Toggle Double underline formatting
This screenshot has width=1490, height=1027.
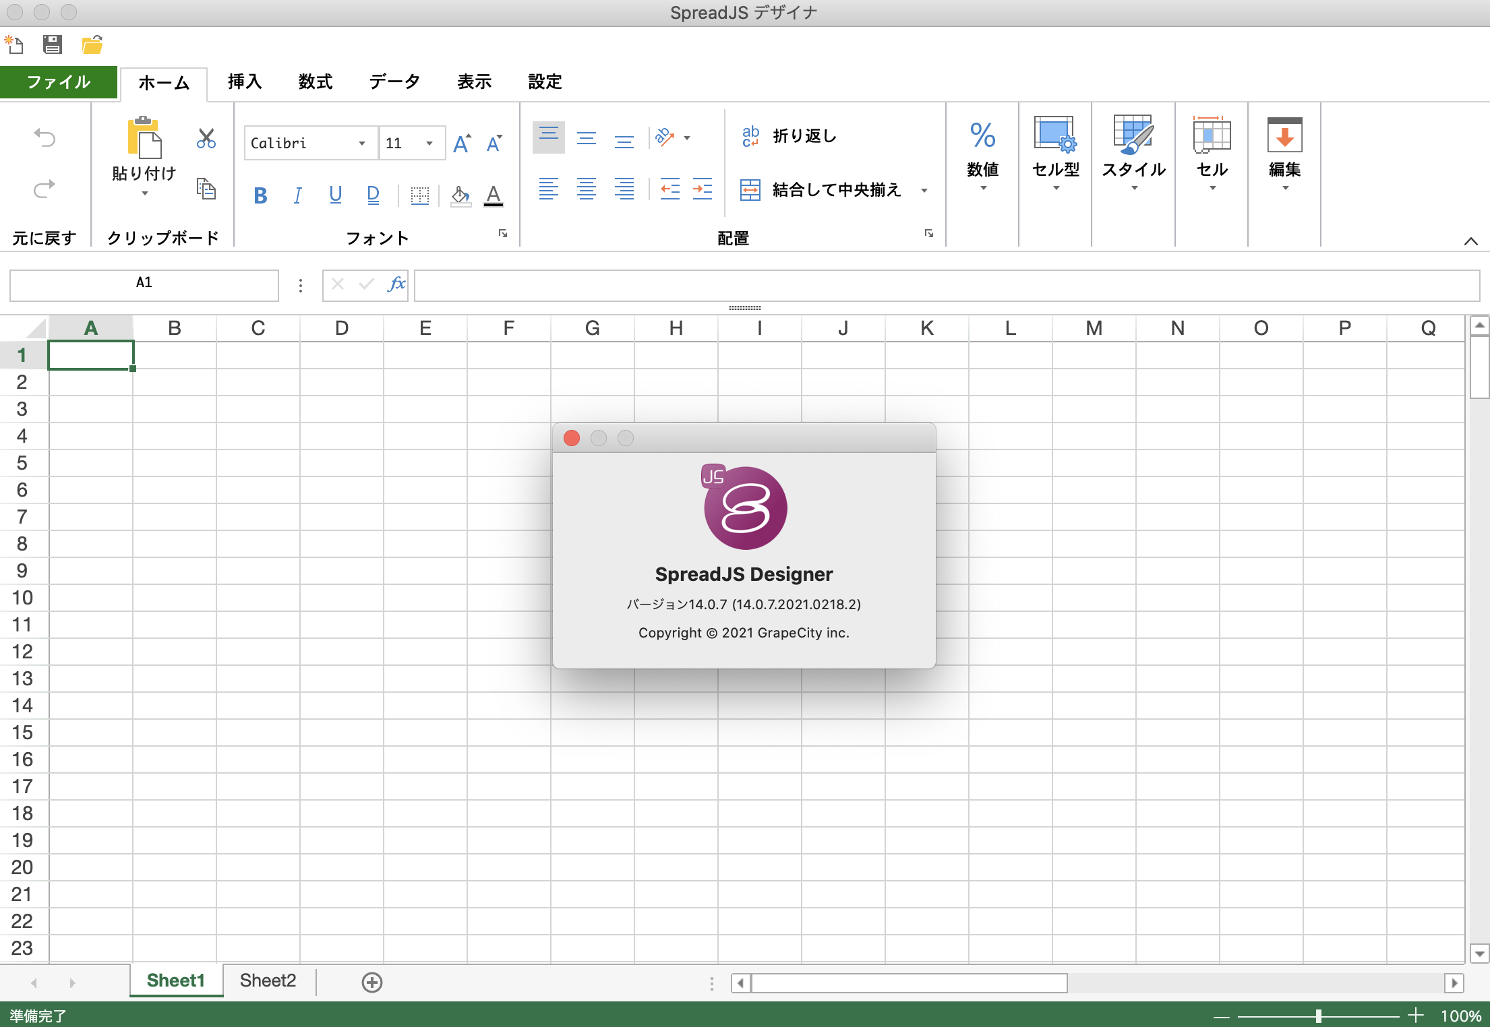click(373, 195)
